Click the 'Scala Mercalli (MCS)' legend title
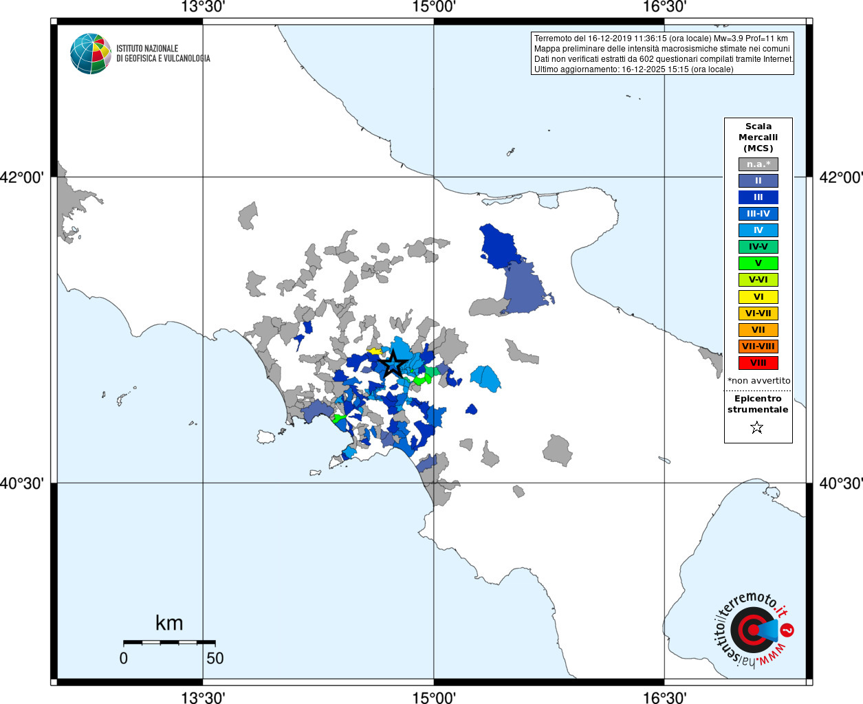 point(758,137)
